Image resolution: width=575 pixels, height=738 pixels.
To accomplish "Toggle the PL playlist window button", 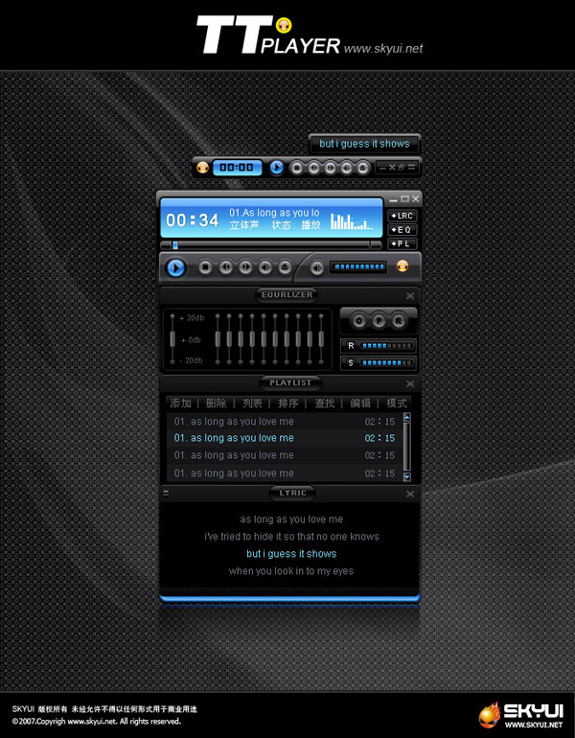I will coord(402,243).
